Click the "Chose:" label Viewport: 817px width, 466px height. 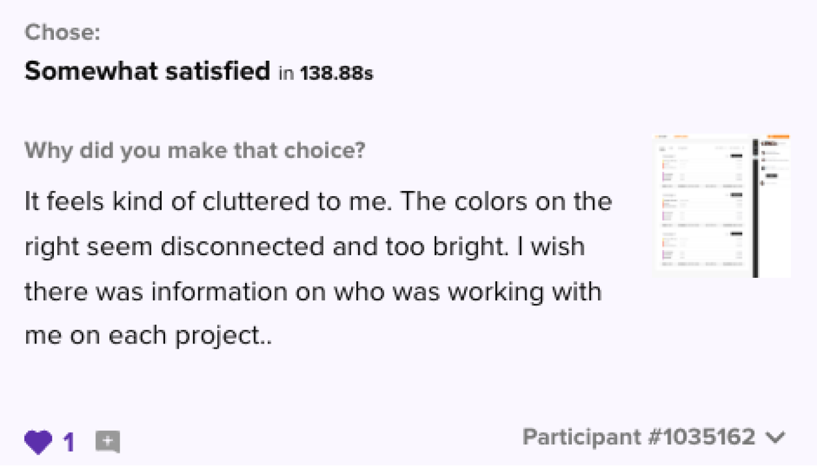(62, 32)
